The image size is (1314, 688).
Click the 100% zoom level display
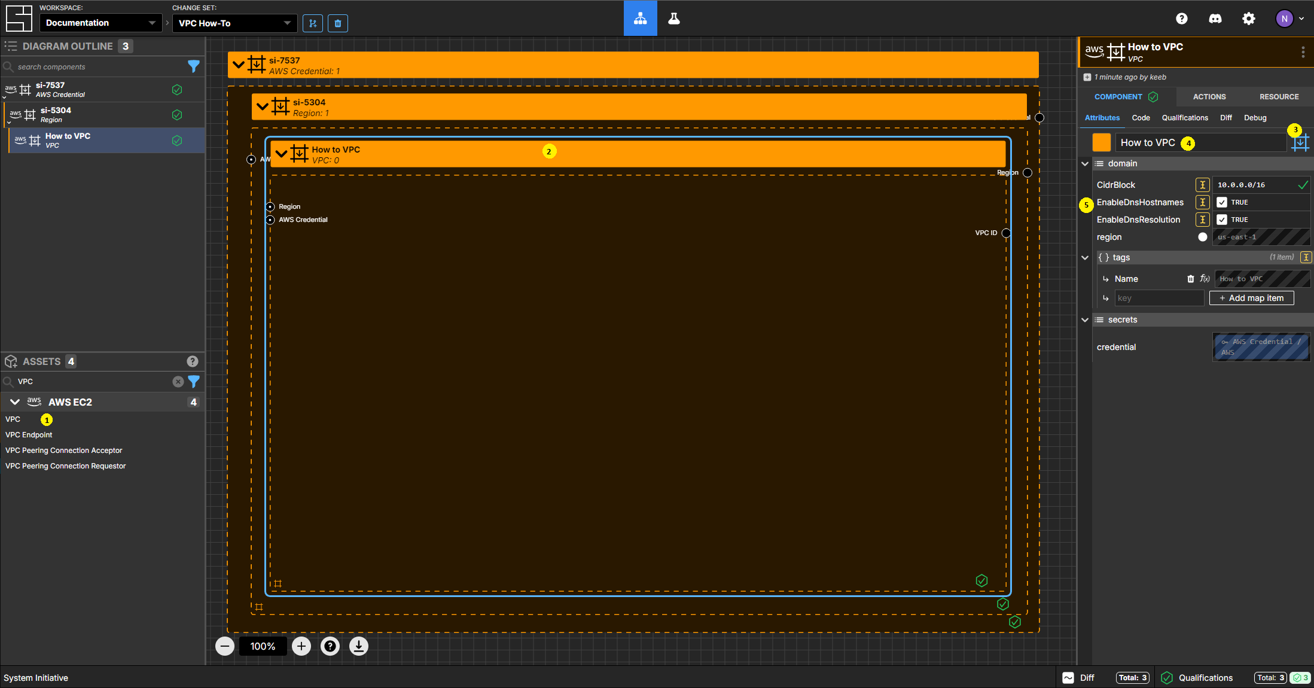tap(263, 646)
